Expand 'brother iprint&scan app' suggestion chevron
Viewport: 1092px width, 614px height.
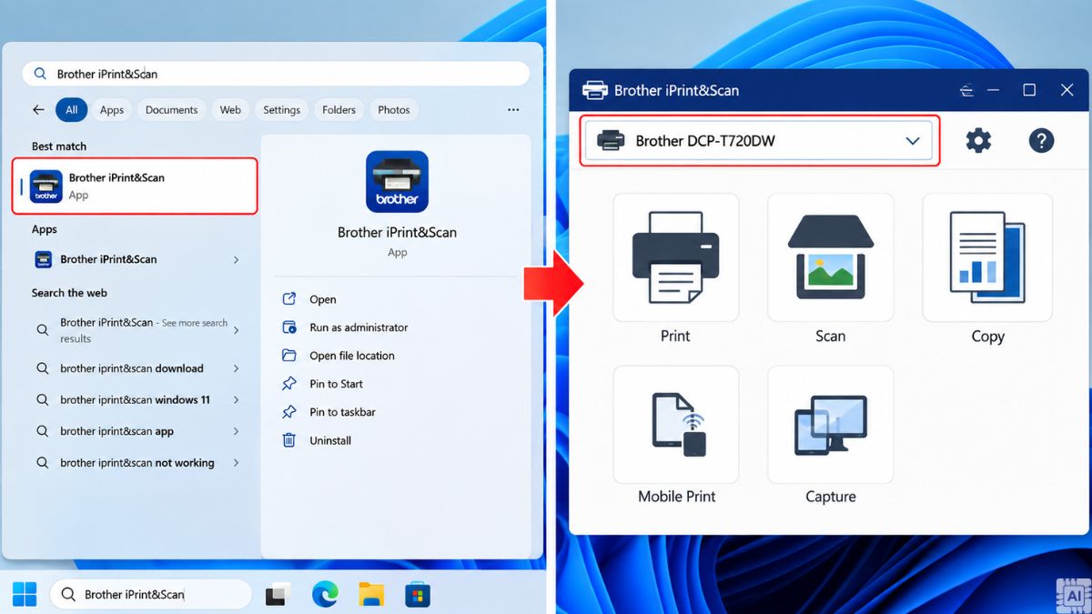(236, 431)
